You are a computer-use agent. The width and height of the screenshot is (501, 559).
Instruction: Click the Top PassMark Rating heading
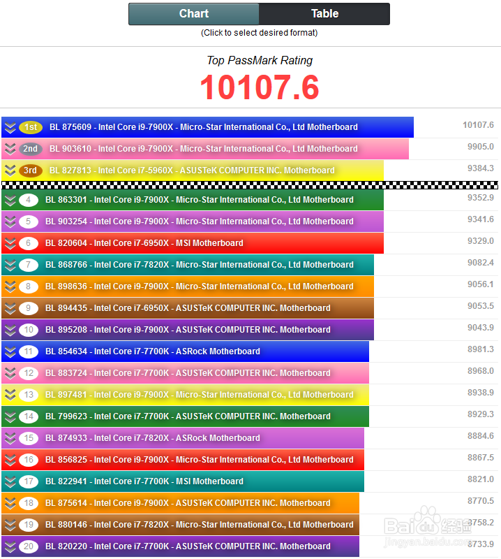click(x=260, y=61)
